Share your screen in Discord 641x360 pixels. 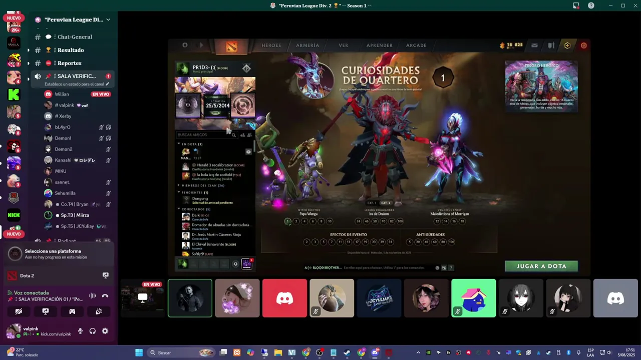pos(46,311)
